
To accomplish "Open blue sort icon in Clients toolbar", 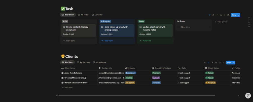I will point(208,62).
